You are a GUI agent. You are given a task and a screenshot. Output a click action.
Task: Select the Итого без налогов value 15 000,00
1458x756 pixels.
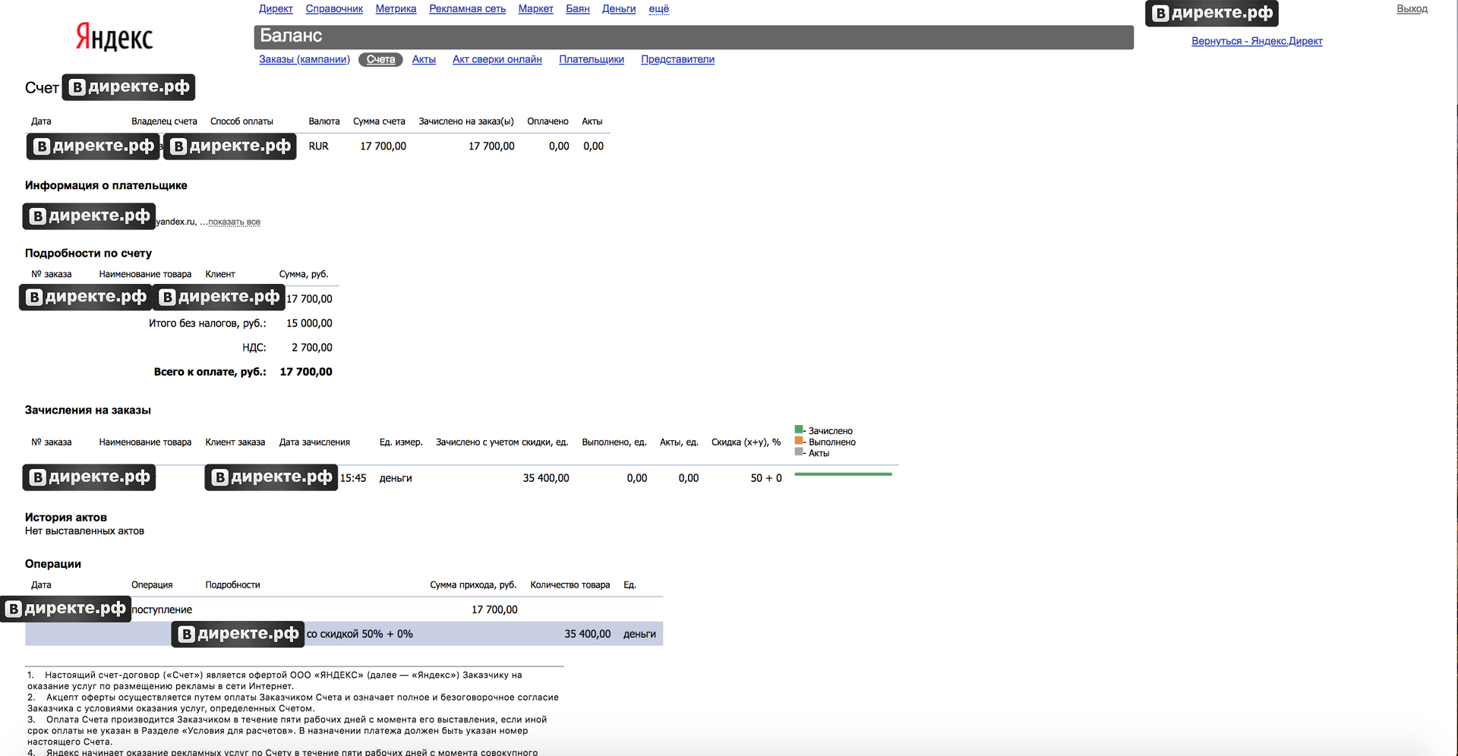[x=309, y=323]
